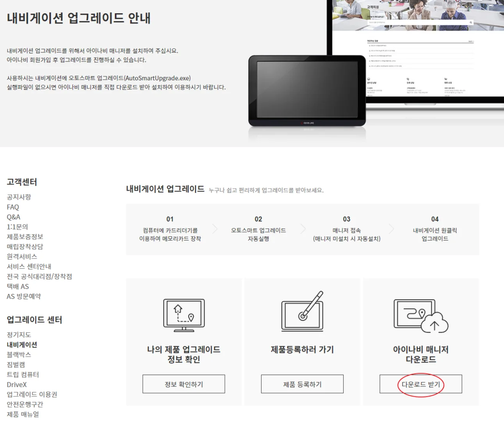Screen dimensions: 504x421
Task: Click step 02 오토스마트 업그레이드 자동실행 text
Action: click(x=258, y=234)
